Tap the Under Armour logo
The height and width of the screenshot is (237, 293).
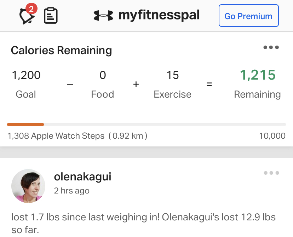coord(103,15)
